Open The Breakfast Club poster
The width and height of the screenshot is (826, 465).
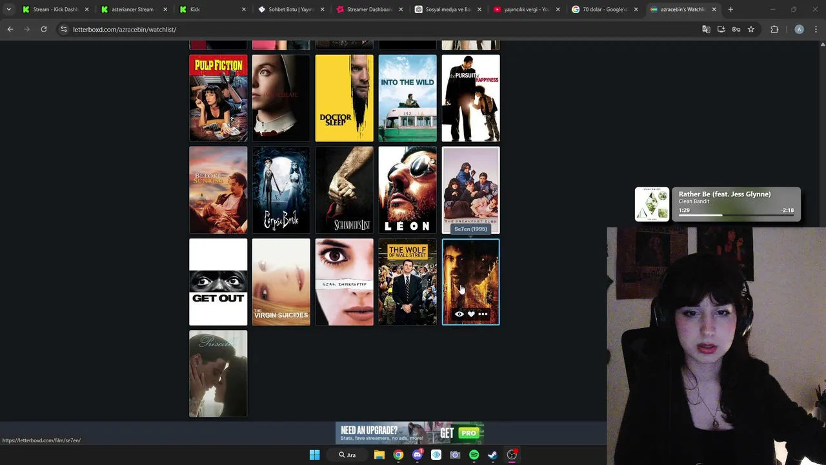click(x=471, y=190)
